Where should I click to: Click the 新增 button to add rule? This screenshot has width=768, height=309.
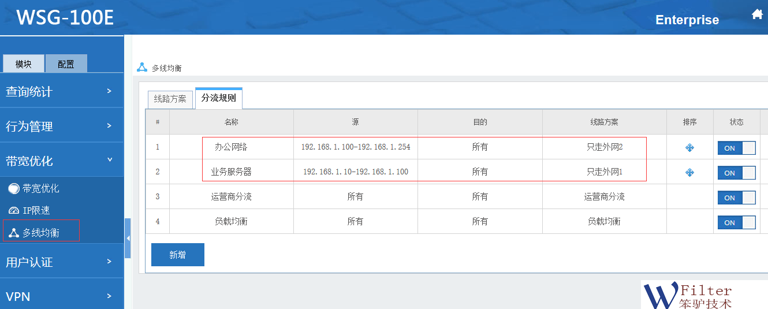click(177, 255)
